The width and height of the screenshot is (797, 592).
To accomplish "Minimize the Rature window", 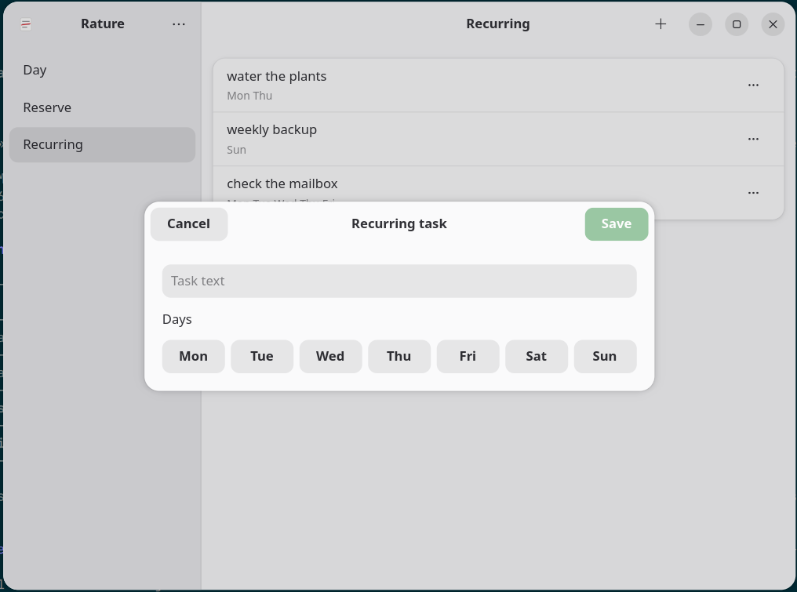I will (701, 24).
